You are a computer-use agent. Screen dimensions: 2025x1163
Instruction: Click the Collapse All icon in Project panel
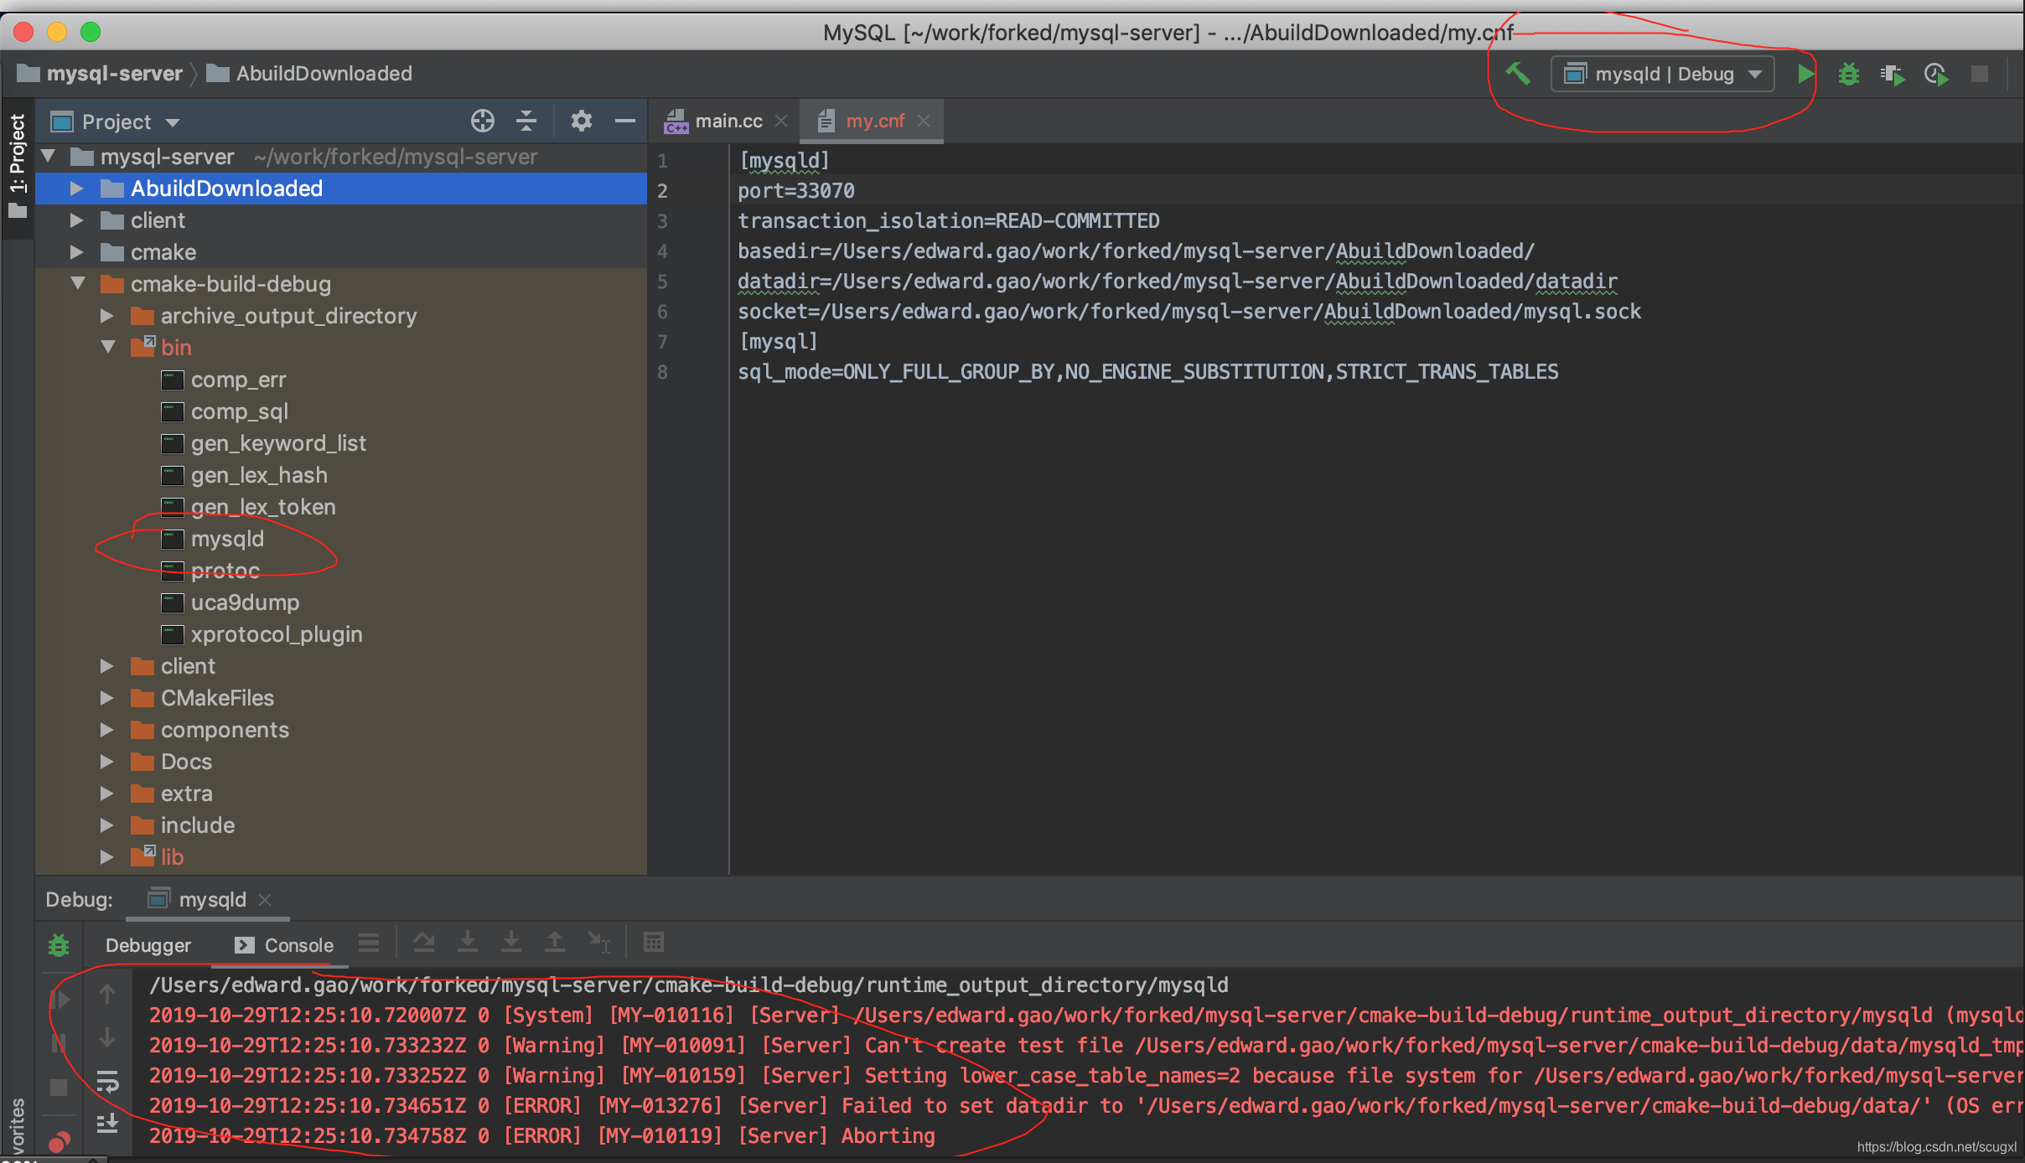coord(526,121)
